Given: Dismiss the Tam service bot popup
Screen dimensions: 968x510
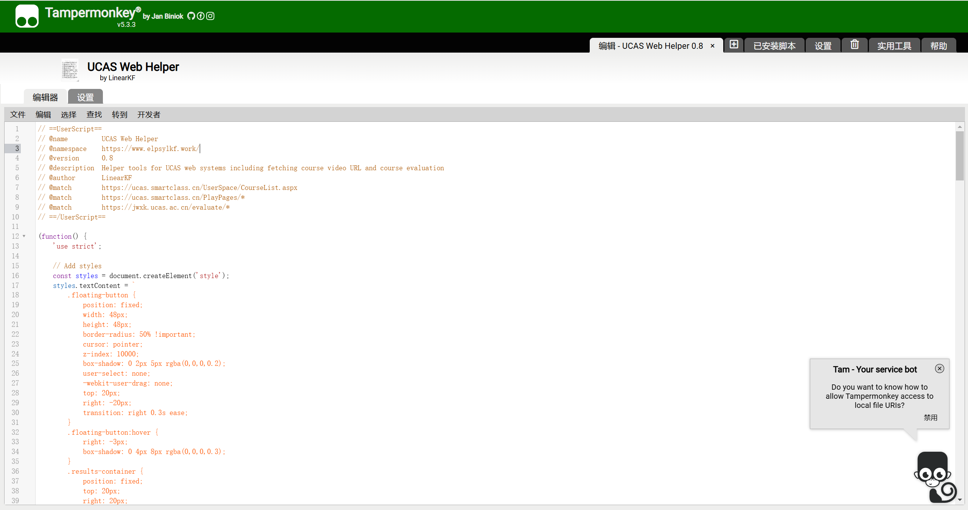Looking at the screenshot, I should tap(940, 369).
